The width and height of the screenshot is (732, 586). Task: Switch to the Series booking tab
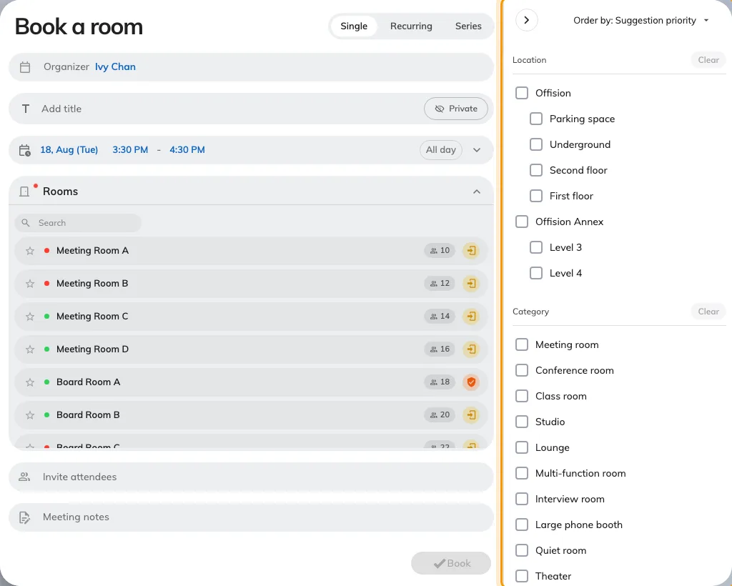click(468, 26)
